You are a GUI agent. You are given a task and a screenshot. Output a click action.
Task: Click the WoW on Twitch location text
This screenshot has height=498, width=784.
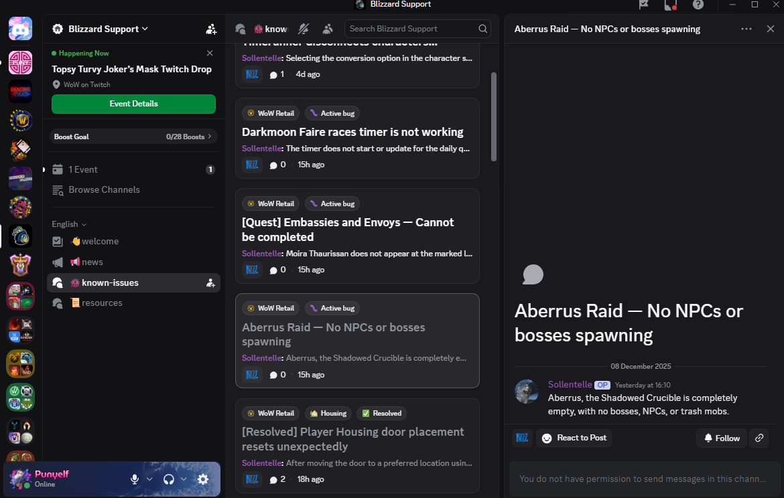tap(87, 85)
